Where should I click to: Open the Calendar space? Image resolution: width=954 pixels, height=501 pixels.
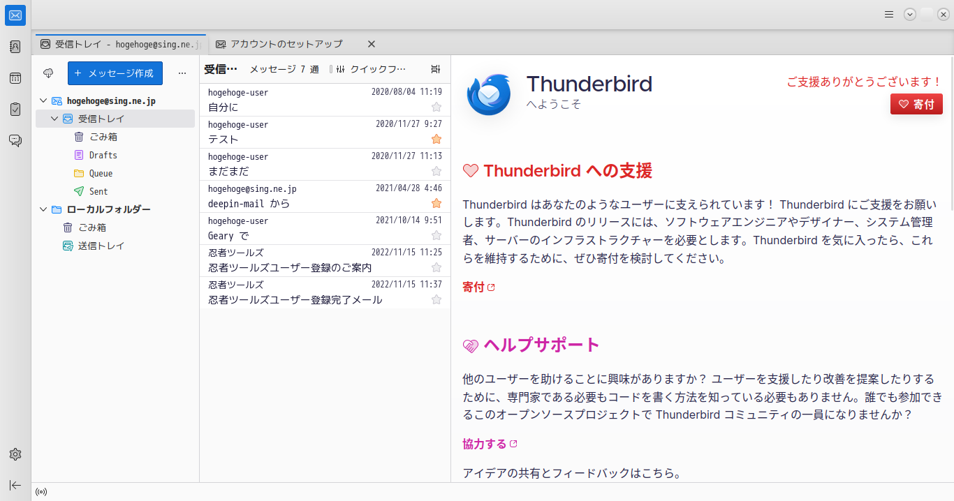coord(15,78)
